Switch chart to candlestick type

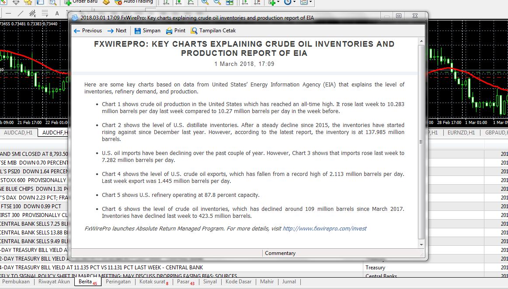178,2
